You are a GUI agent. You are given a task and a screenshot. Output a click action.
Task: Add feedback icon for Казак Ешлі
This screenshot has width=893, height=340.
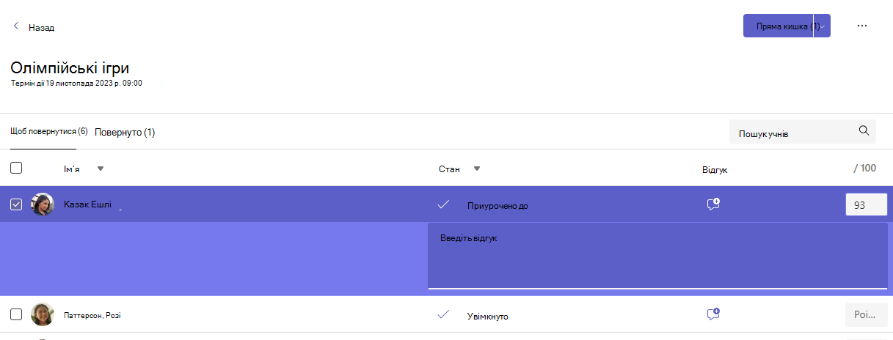coord(713,204)
